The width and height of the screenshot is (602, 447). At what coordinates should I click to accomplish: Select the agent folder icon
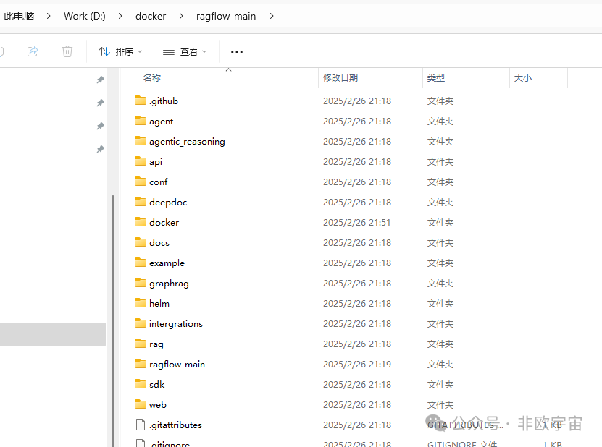point(141,121)
